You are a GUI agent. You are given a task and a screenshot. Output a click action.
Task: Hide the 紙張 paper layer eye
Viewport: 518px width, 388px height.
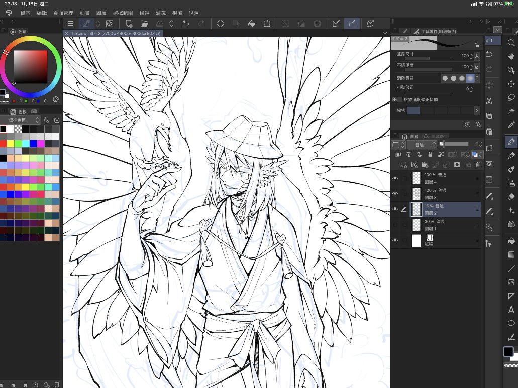395,240
